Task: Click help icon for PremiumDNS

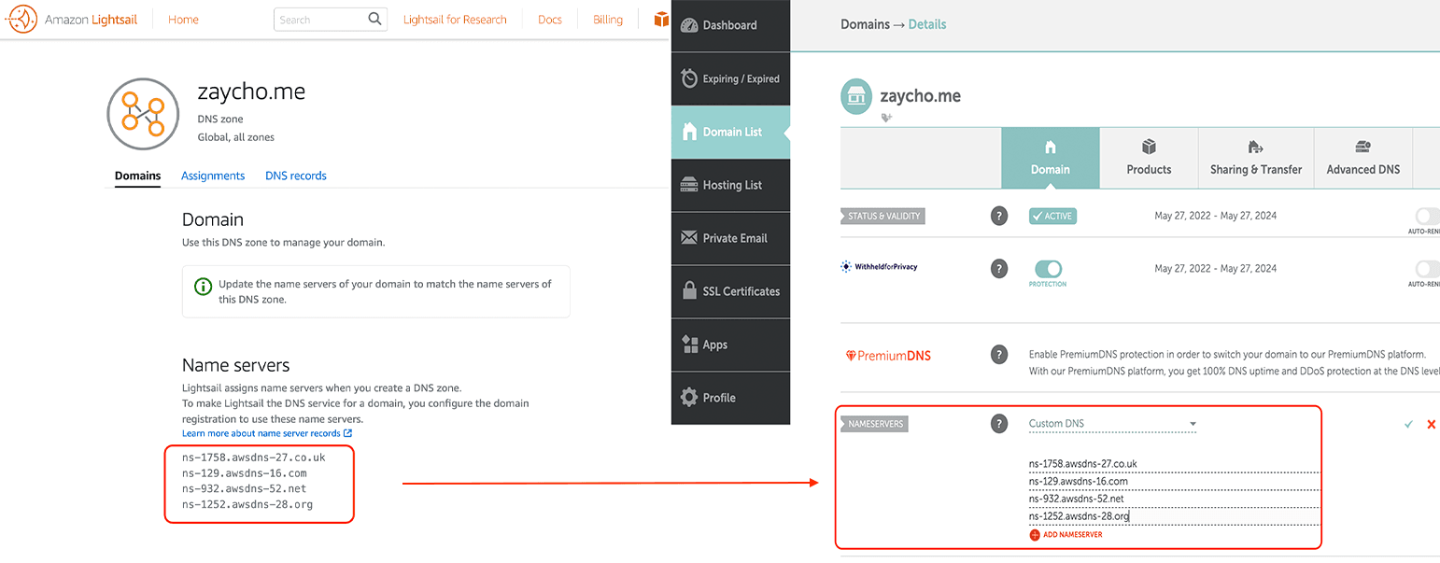Action: point(999,355)
